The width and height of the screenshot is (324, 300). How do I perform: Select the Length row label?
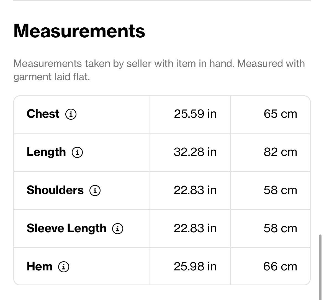[x=46, y=152]
